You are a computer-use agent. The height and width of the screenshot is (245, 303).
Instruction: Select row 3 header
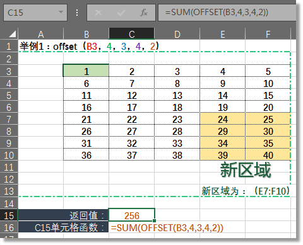[9, 71]
